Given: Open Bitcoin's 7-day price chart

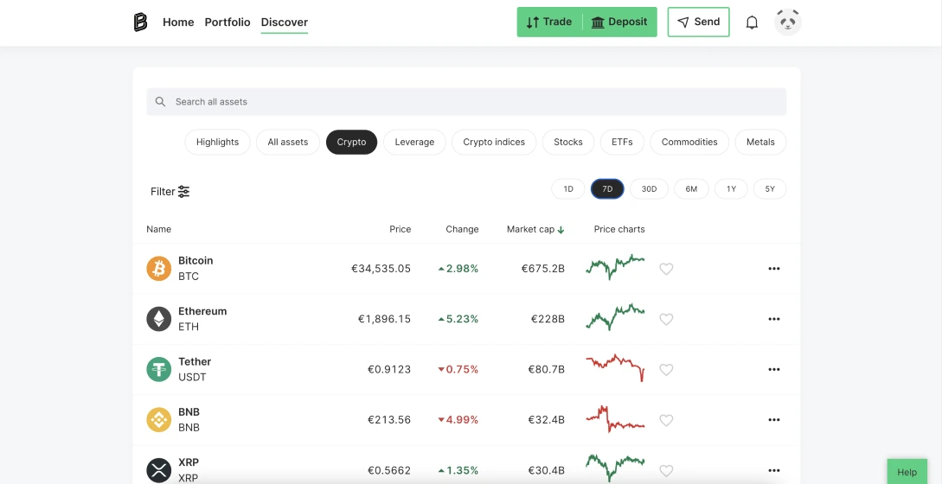Looking at the screenshot, I should (x=615, y=267).
